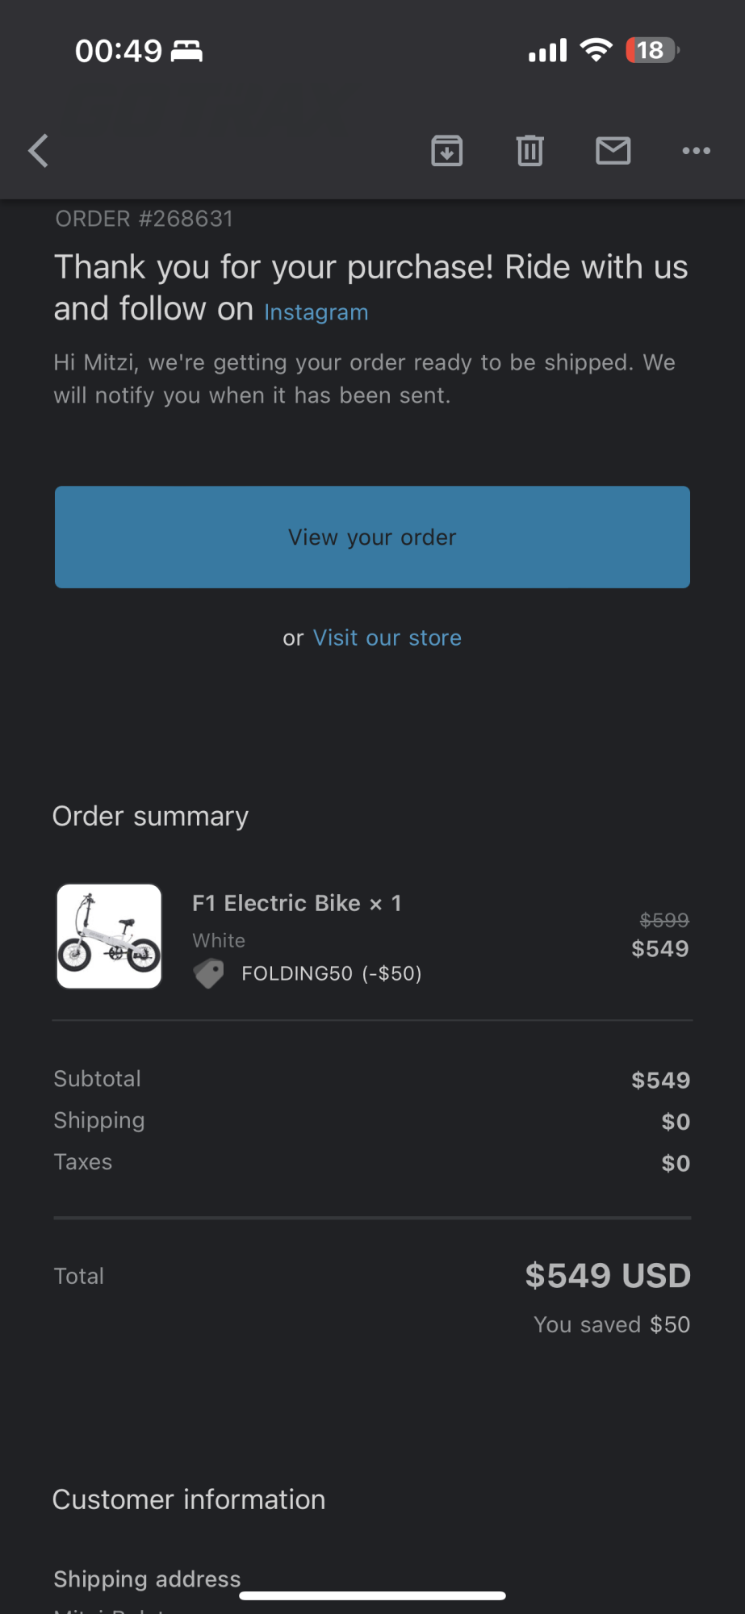The image size is (745, 1614).
Task: Follow the Visit our store link
Action: click(x=387, y=638)
